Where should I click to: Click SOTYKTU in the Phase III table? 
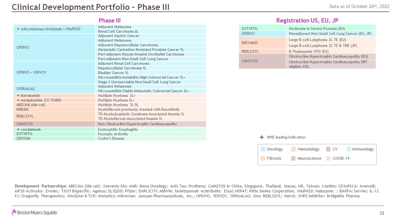click(54, 134)
